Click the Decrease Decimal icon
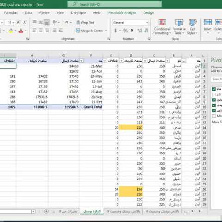This screenshot has width=222, height=222. click(146, 31)
